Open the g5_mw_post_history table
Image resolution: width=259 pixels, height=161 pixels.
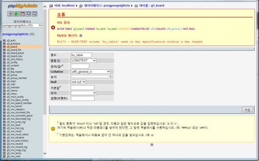click(x=18, y=141)
